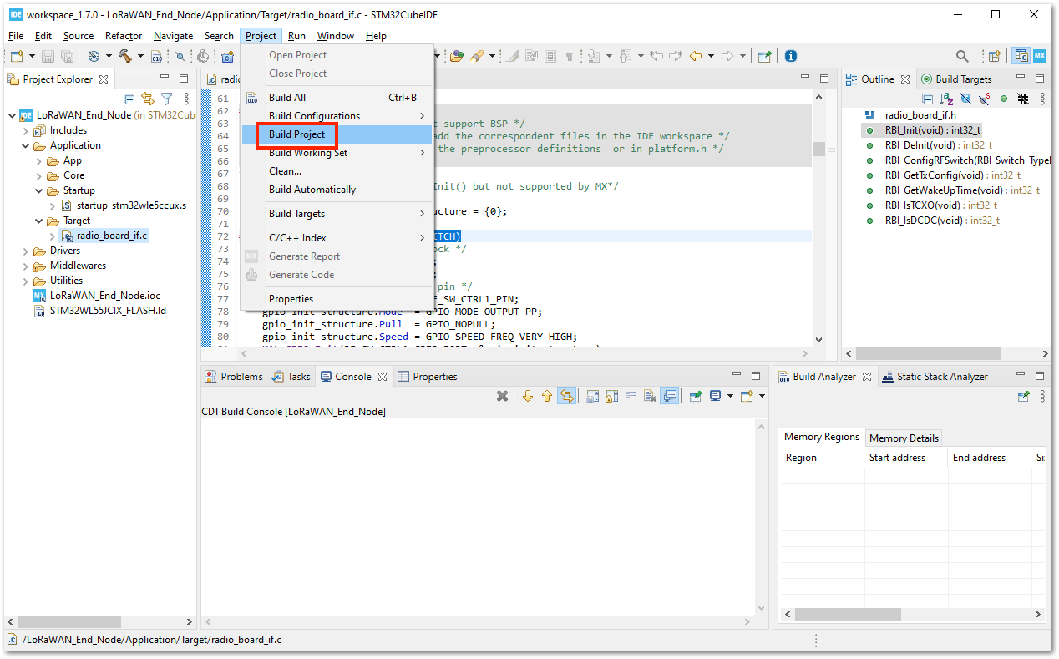Click the yellow Back arrow icon in toolbar
Screen dimensions: 1059x659
coord(695,56)
